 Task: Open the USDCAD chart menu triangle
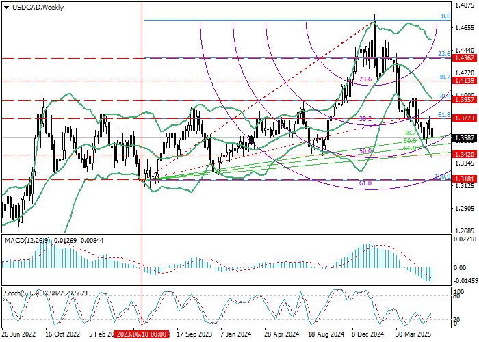[6, 8]
